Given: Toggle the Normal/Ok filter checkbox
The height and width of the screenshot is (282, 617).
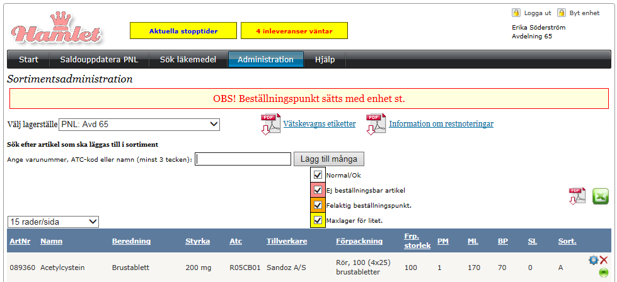Looking at the screenshot, I should click(318, 175).
